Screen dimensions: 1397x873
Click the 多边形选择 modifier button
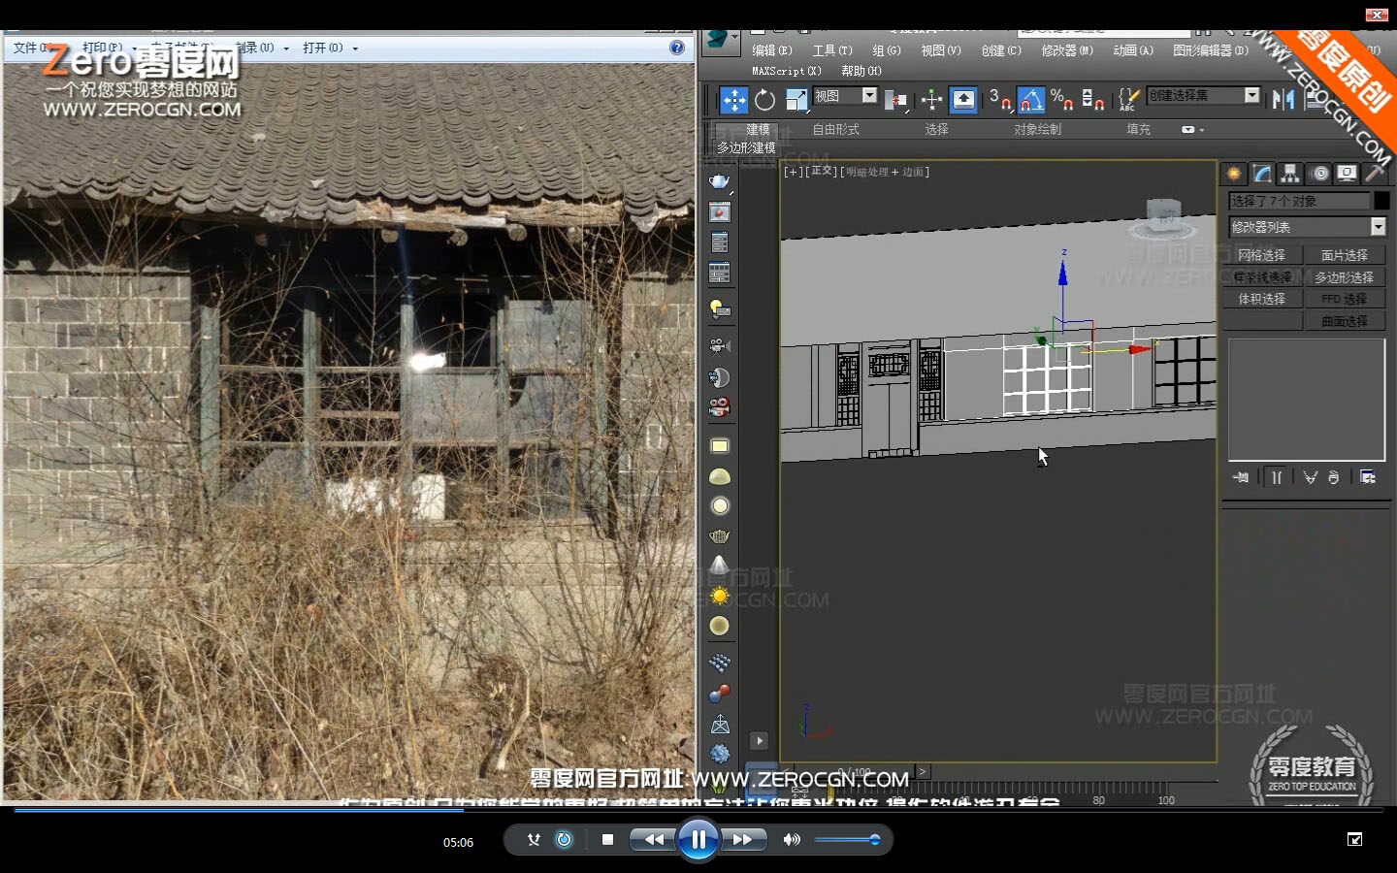click(1345, 277)
